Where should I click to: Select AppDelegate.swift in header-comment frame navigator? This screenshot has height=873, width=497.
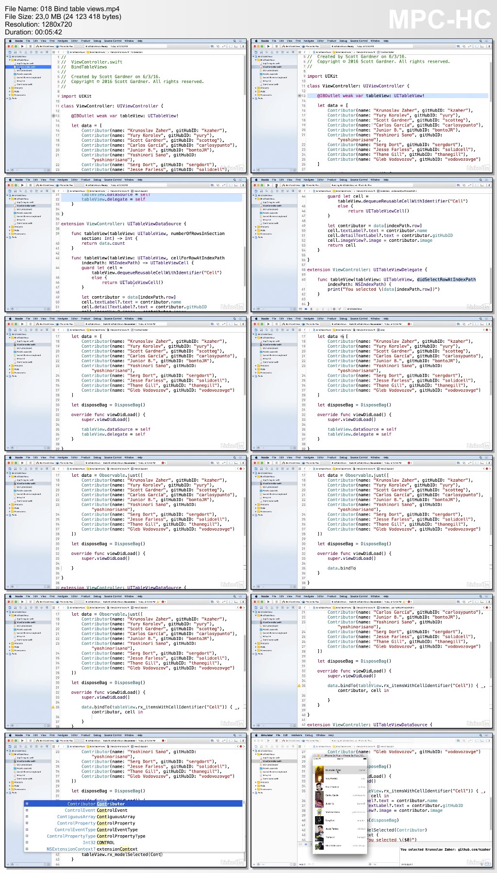[28, 64]
